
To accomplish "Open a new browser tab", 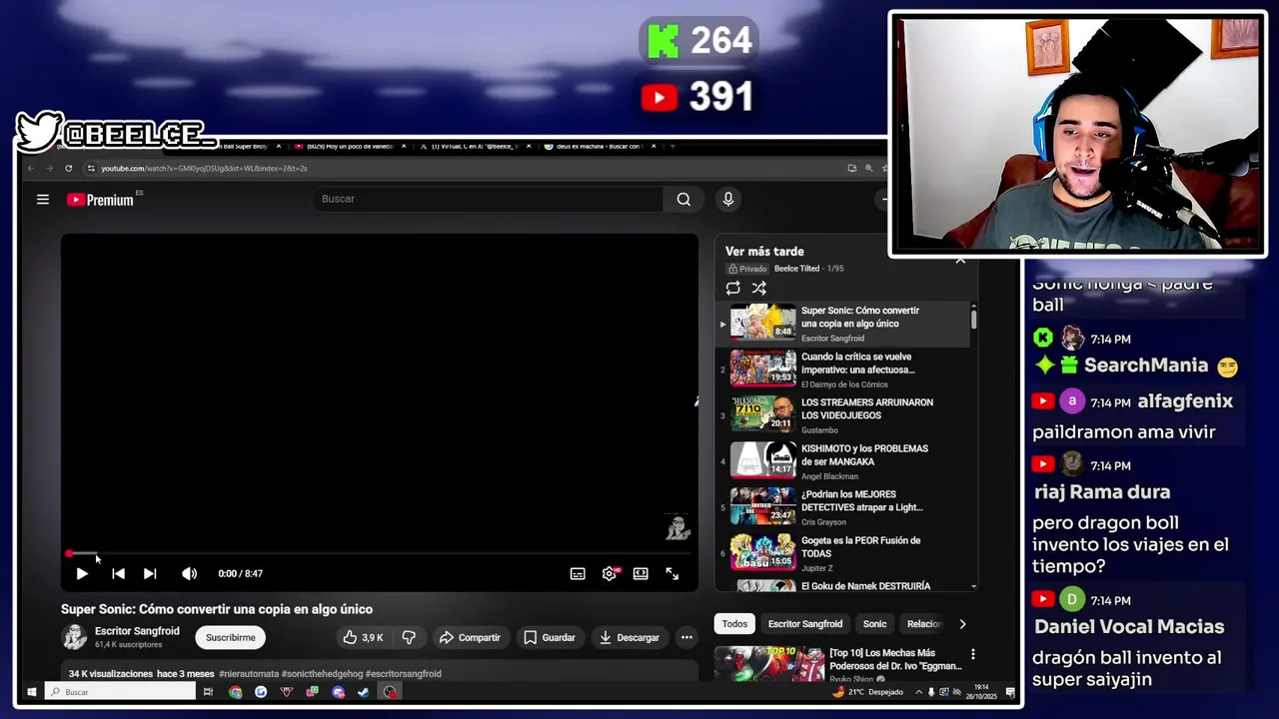I will [x=672, y=146].
